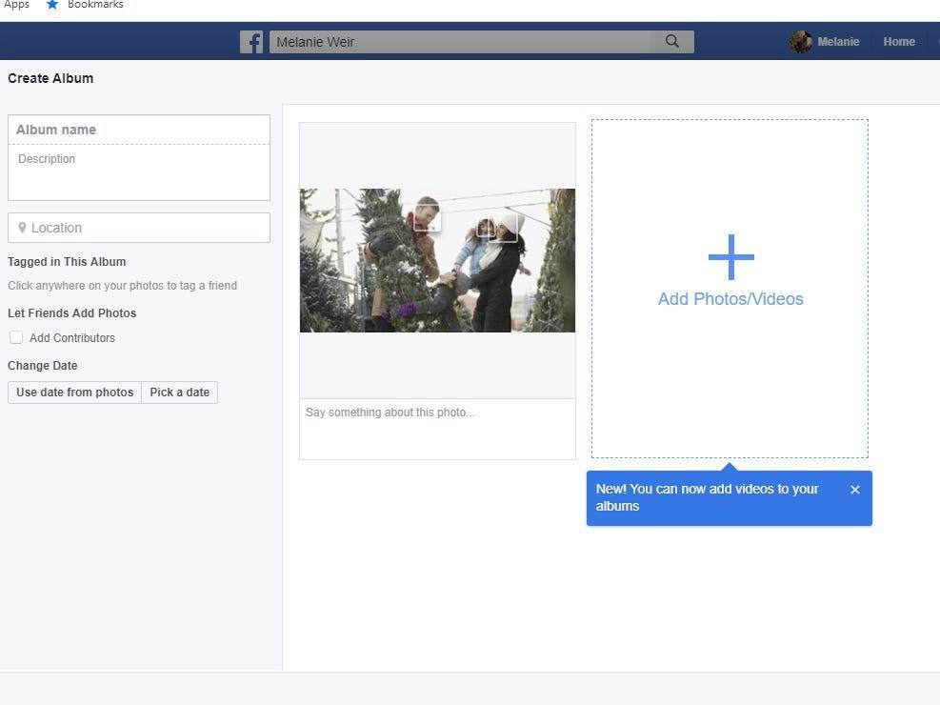Enable the Add Contributors checkbox

click(16, 337)
